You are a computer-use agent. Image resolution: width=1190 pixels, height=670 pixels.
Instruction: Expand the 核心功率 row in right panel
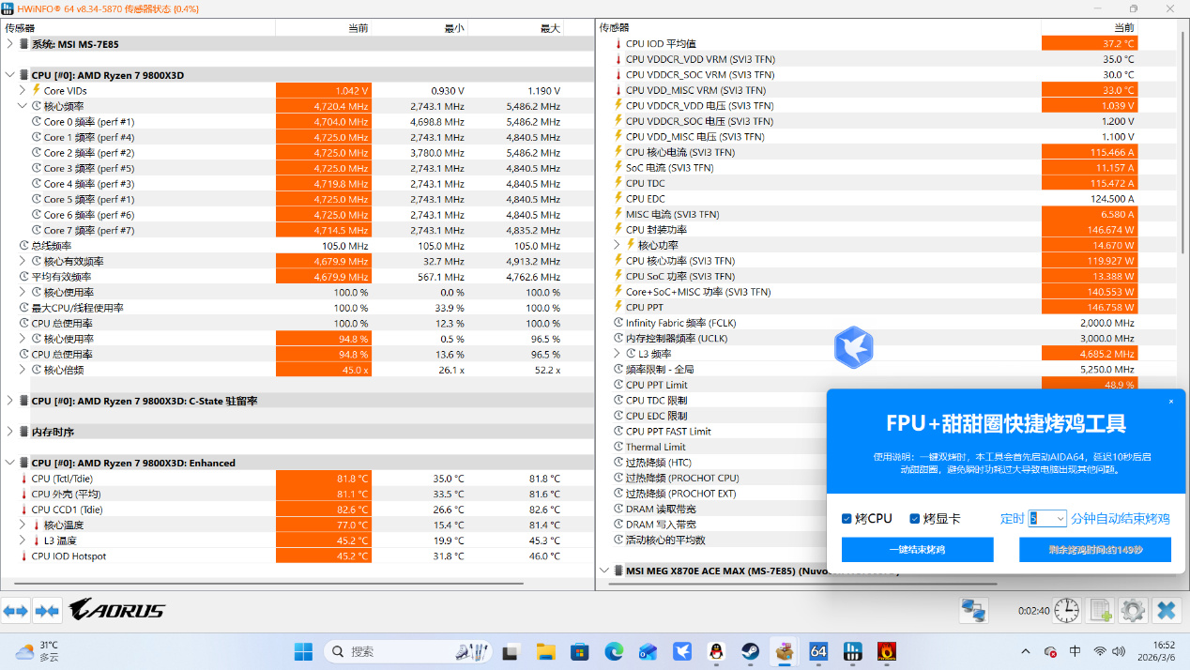coord(618,245)
